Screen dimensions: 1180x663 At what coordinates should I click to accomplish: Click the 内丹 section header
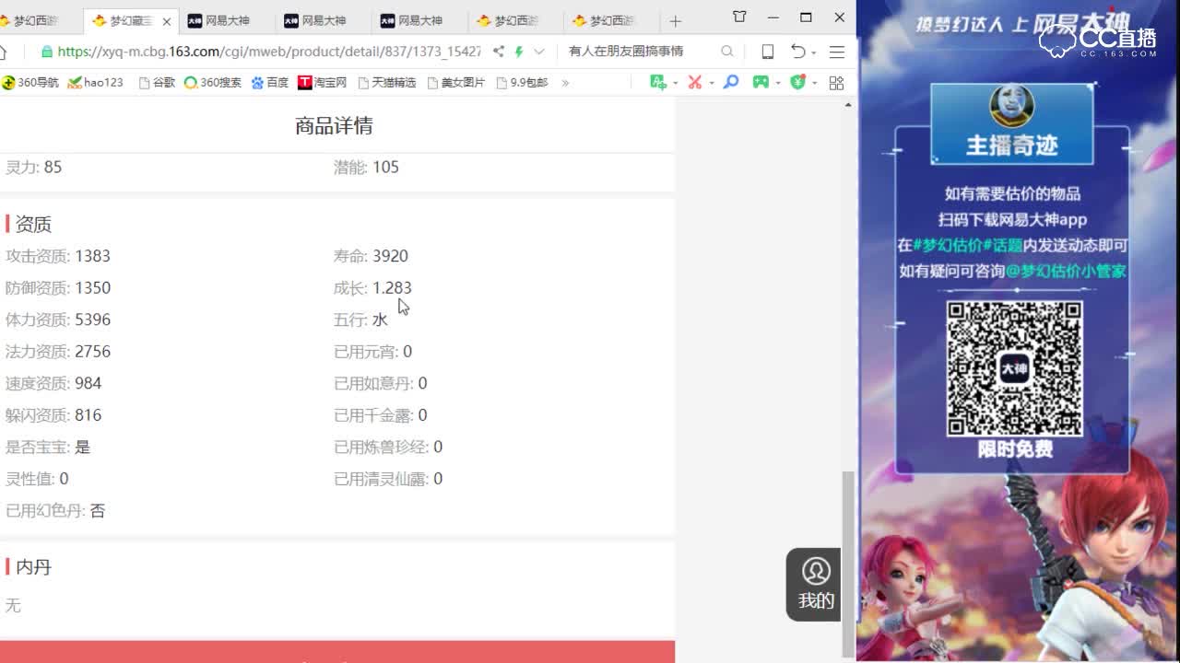pyautogui.click(x=33, y=567)
